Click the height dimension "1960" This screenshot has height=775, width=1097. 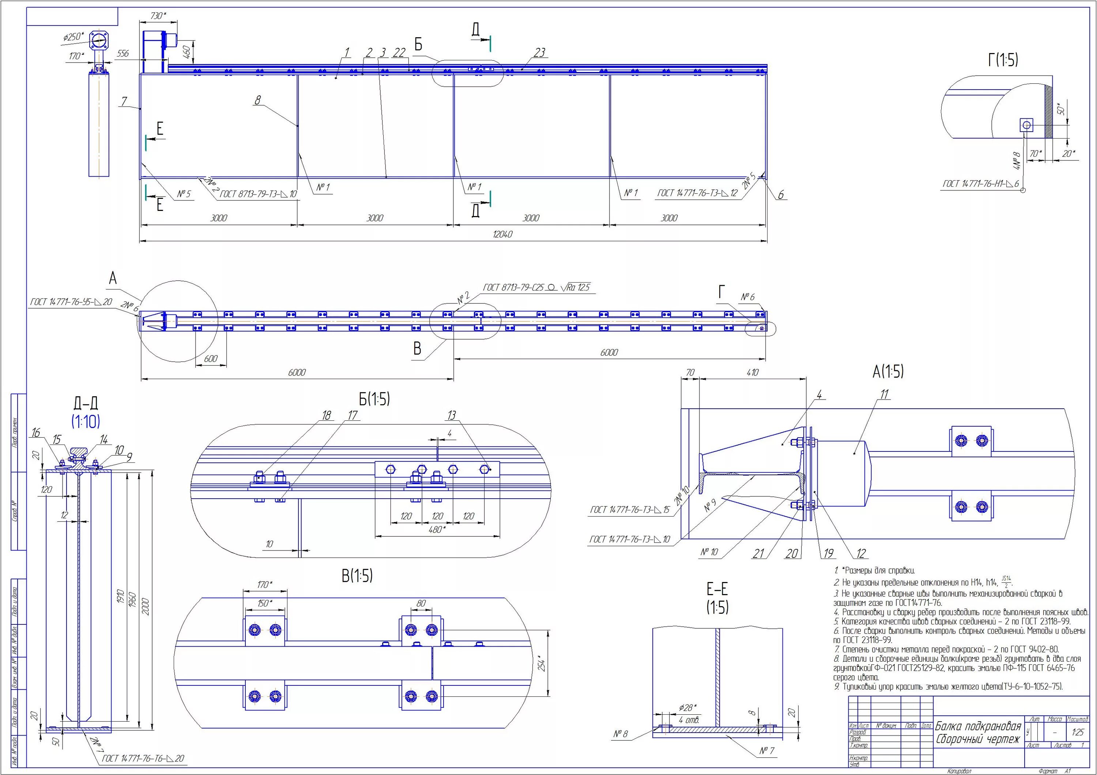[x=132, y=601]
